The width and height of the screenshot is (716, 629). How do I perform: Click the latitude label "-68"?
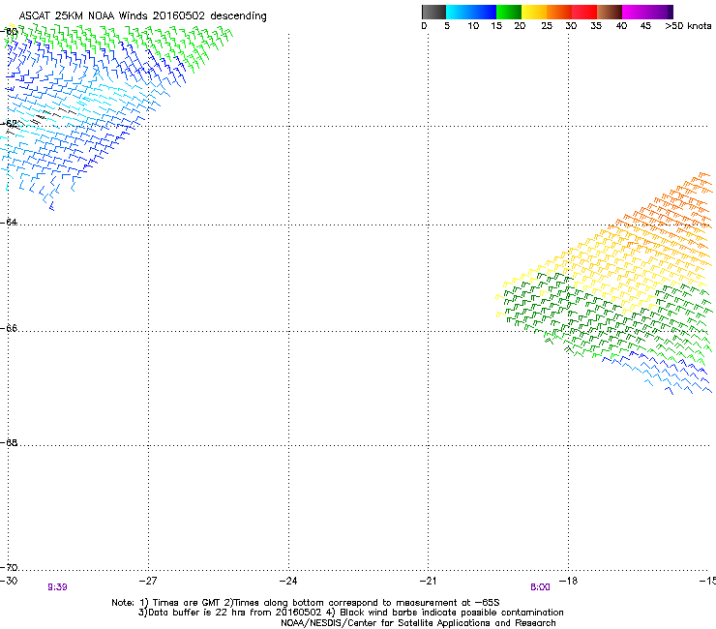tap(9, 442)
